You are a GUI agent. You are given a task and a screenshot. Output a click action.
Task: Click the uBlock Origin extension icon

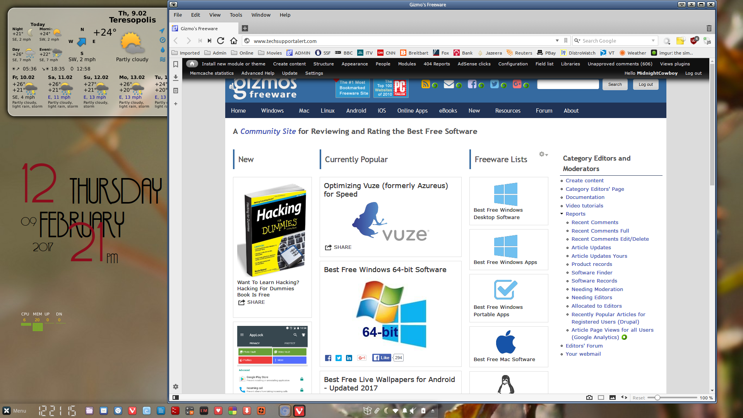point(694,41)
